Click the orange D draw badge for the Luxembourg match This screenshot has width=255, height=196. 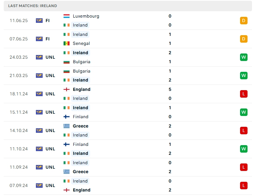coord(244,21)
